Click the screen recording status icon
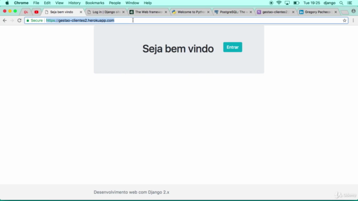This screenshot has width=358, height=201. tap(271, 3)
